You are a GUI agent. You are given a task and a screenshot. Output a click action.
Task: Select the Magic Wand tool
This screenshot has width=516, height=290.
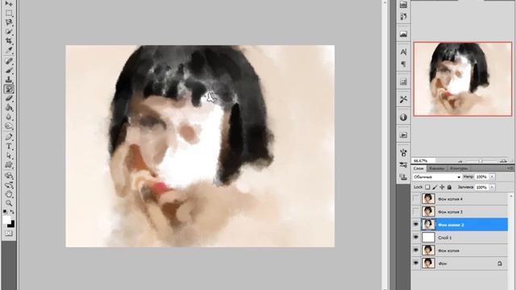tap(9, 32)
